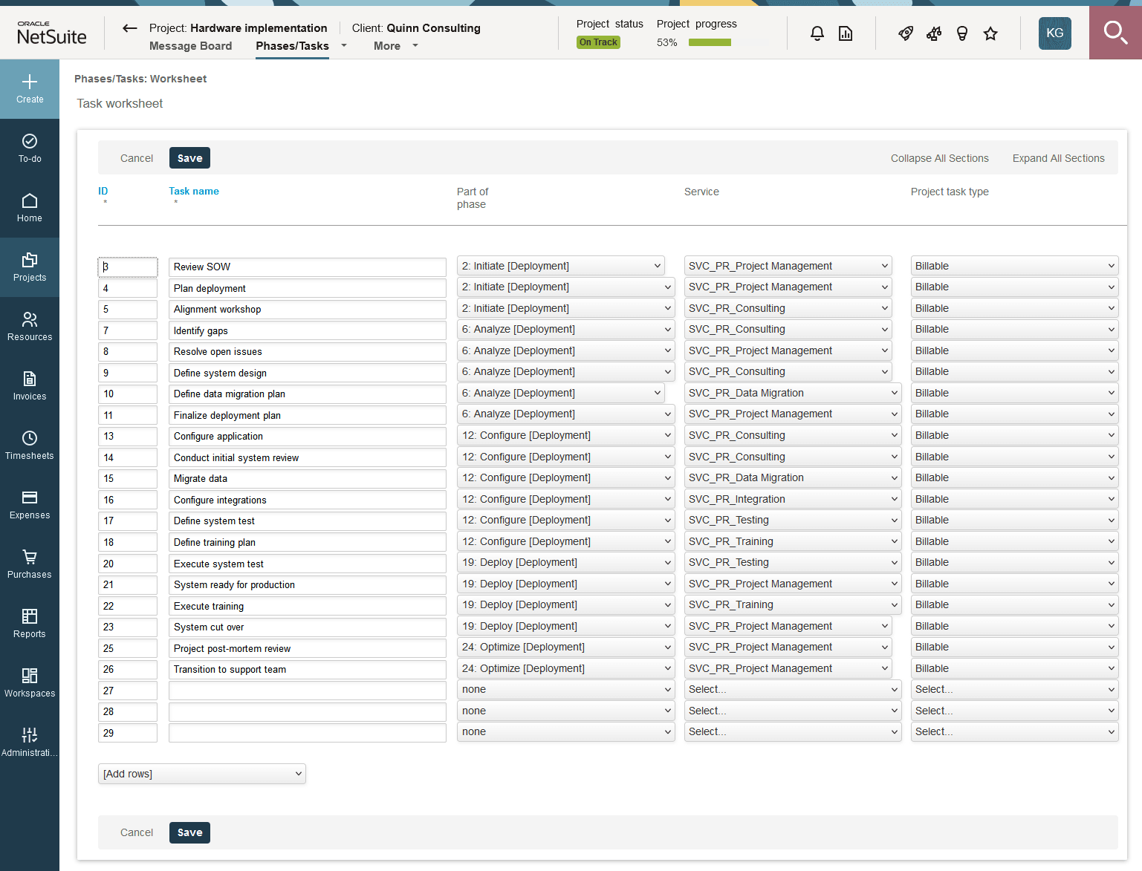Click the shapes icon in header

934,33
